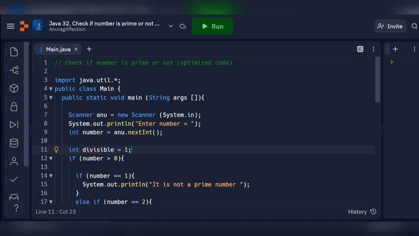The width and height of the screenshot is (419, 236).
Task: Click the Replit logo icon
Action: [24, 26]
